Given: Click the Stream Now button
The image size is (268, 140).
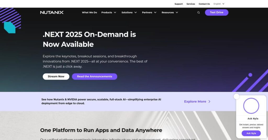Looking at the screenshot, I should pyautogui.click(x=56, y=77).
